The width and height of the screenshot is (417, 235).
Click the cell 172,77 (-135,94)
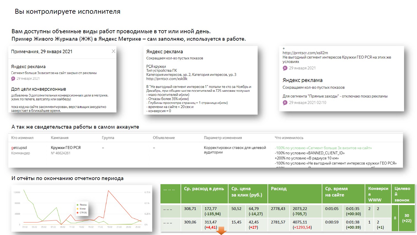point(215,211)
